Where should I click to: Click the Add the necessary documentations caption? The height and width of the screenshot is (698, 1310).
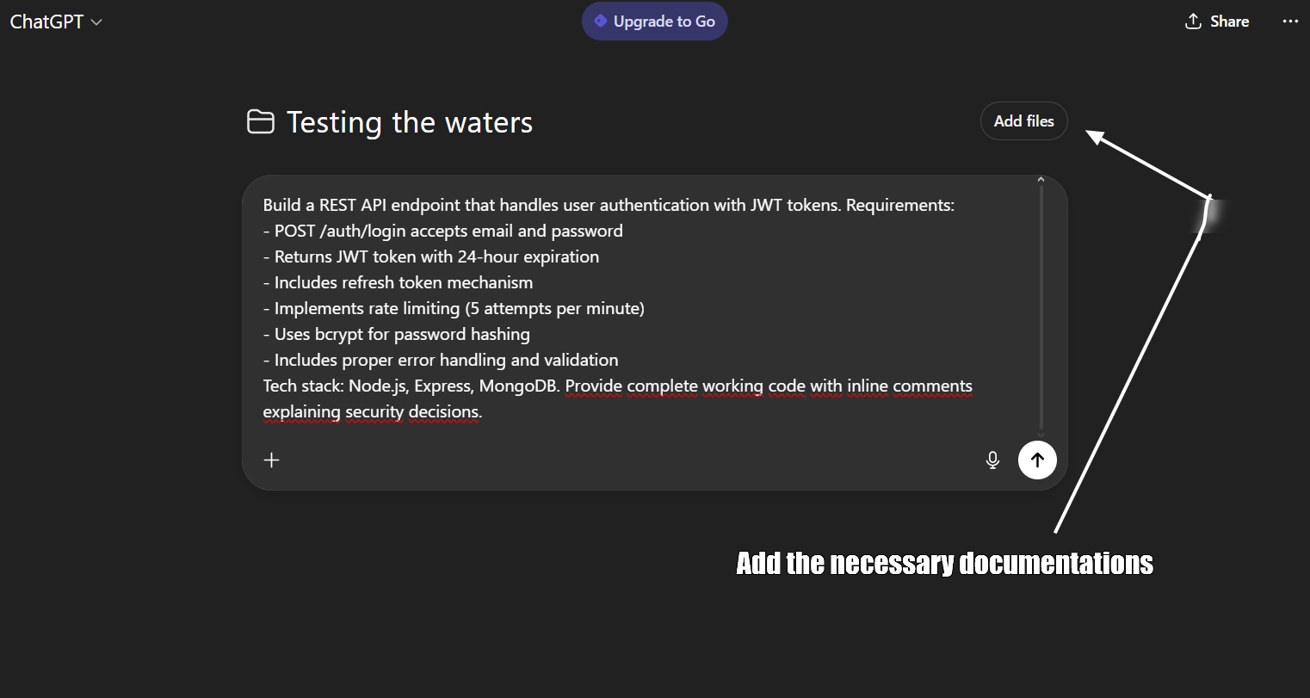(944, 563)
